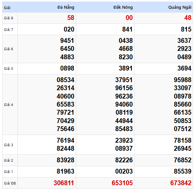
Task: Click Giải 5 number 3694
Action: click(x=184, y=69)
